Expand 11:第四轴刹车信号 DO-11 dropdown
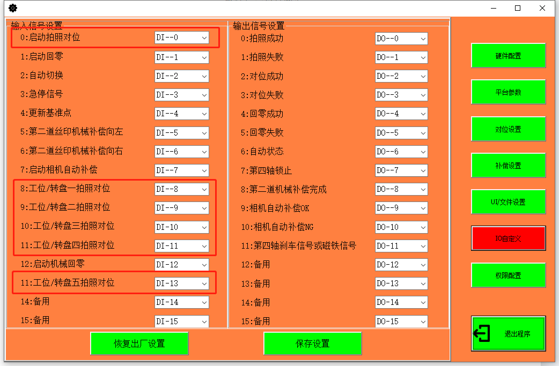Viewport: 559px width, 366px height. tap(423, 246)
